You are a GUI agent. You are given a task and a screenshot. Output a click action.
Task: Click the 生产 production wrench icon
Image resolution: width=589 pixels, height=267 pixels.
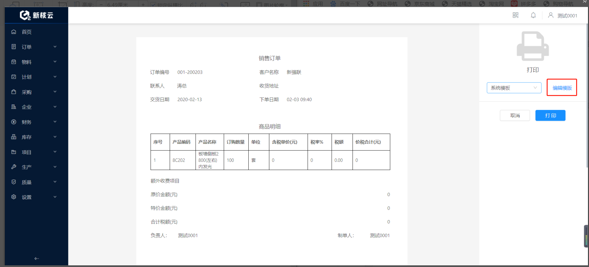[14, 167]
